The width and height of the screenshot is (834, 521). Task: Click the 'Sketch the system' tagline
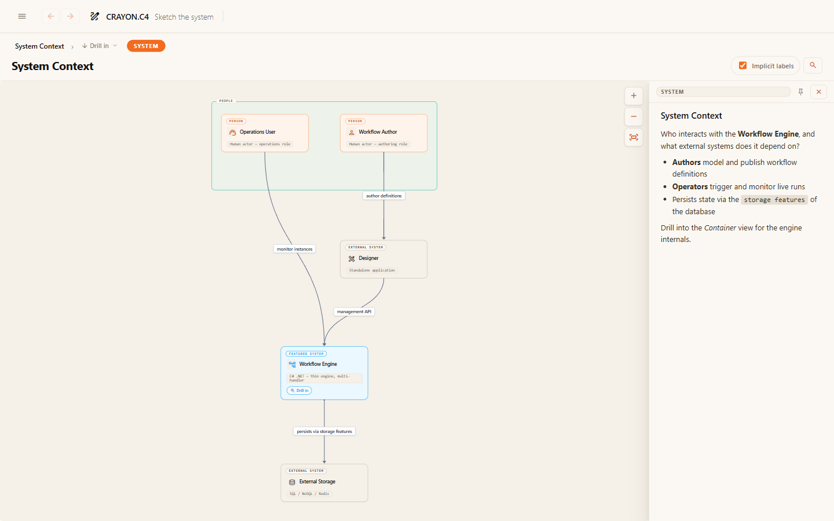point(184,17)
